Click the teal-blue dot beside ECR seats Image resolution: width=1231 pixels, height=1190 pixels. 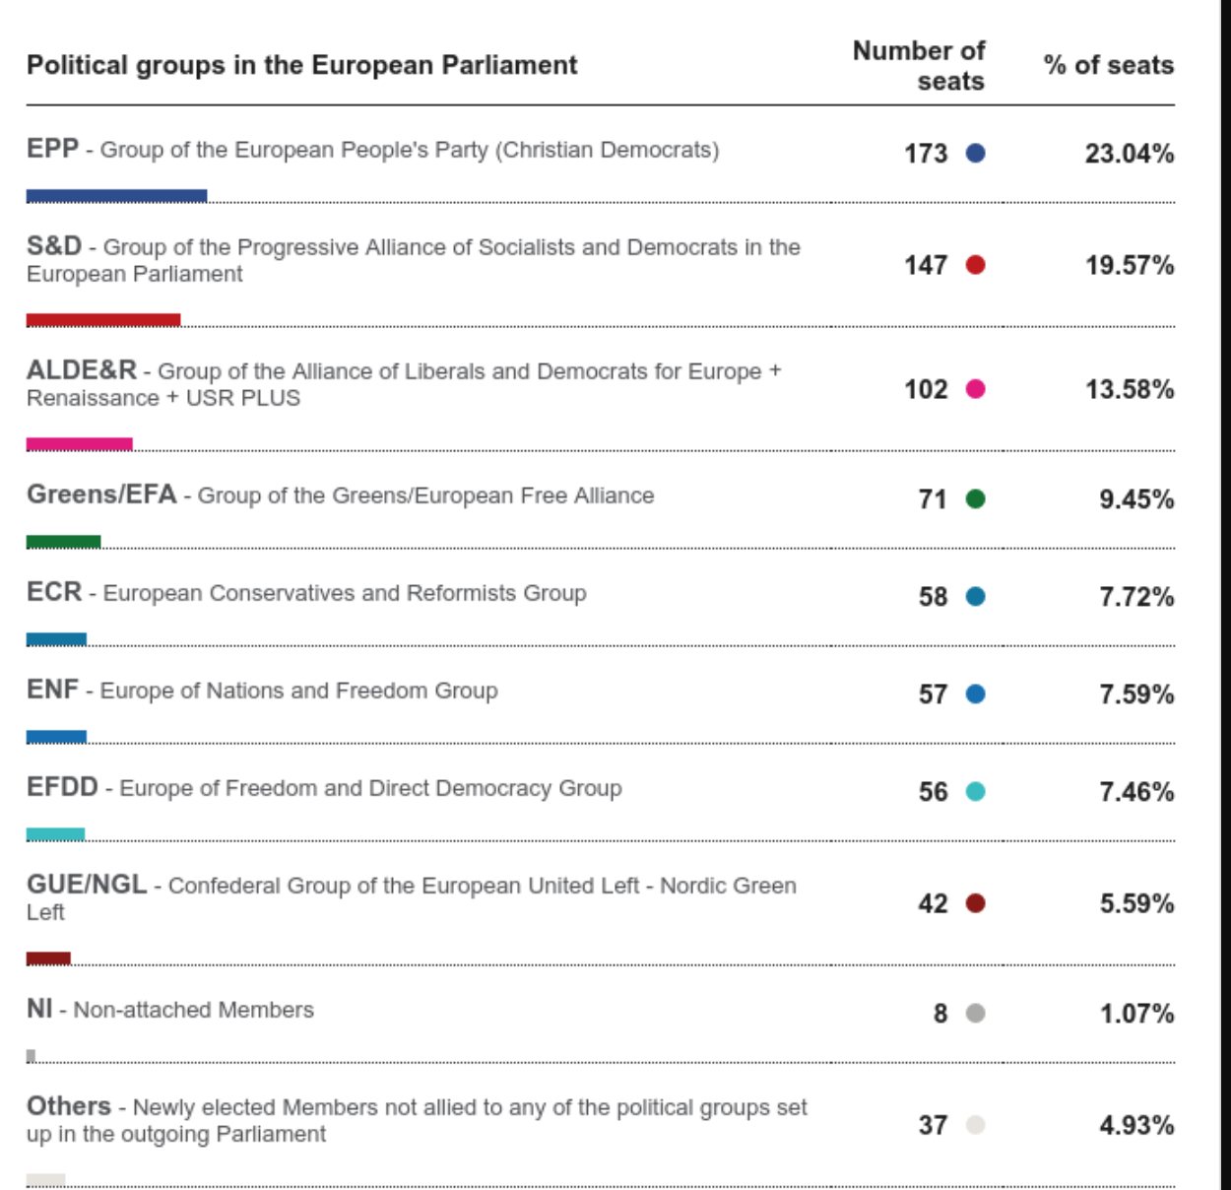pos(975,596)
